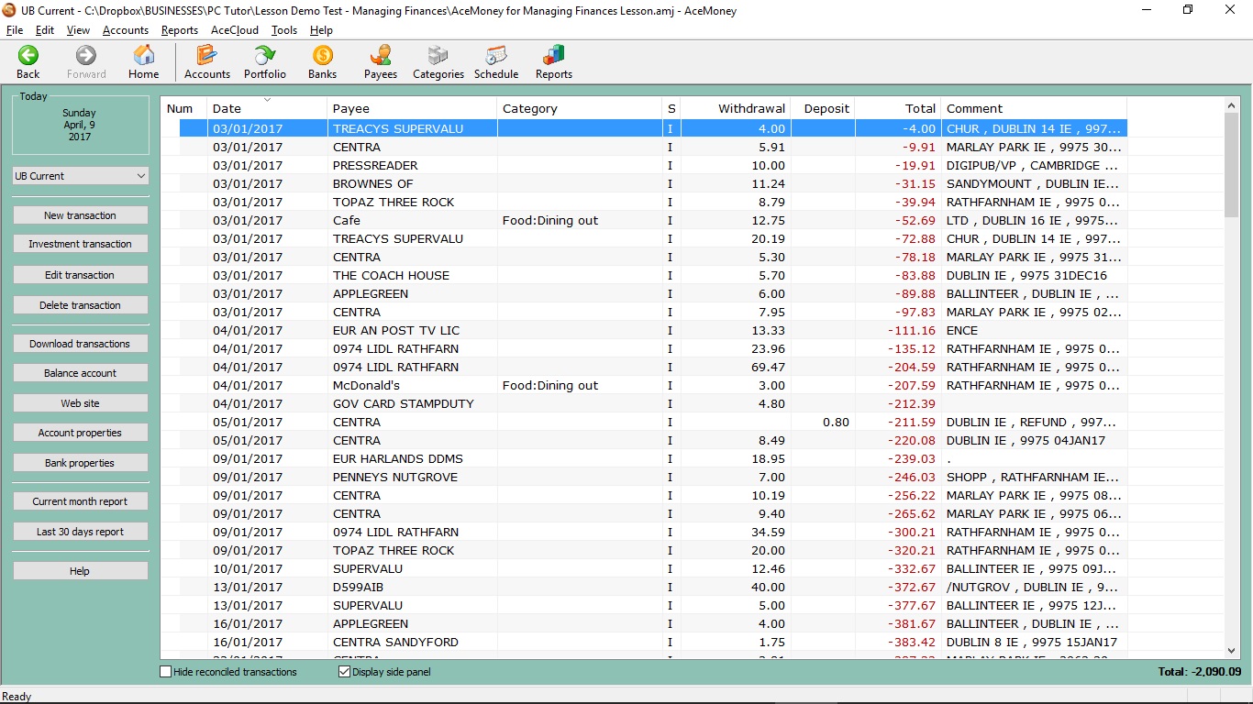
Task: Click the Download transactions button
Action: tap(81, 344)
